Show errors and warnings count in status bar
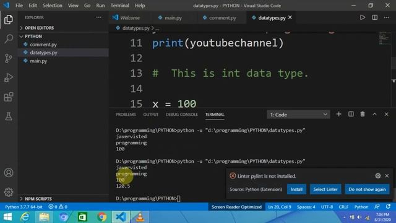The width and height of the screenshot is (396, 223). pos(58,206)
